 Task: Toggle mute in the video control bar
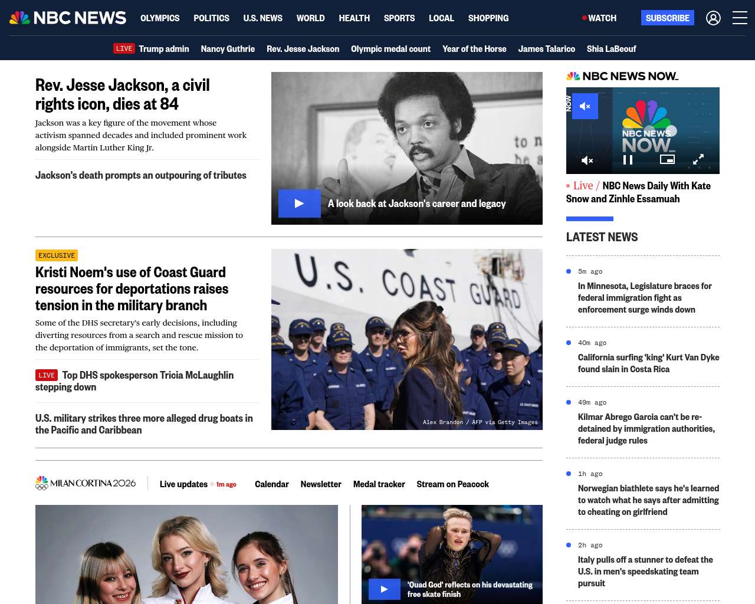[x=587, y=160]
